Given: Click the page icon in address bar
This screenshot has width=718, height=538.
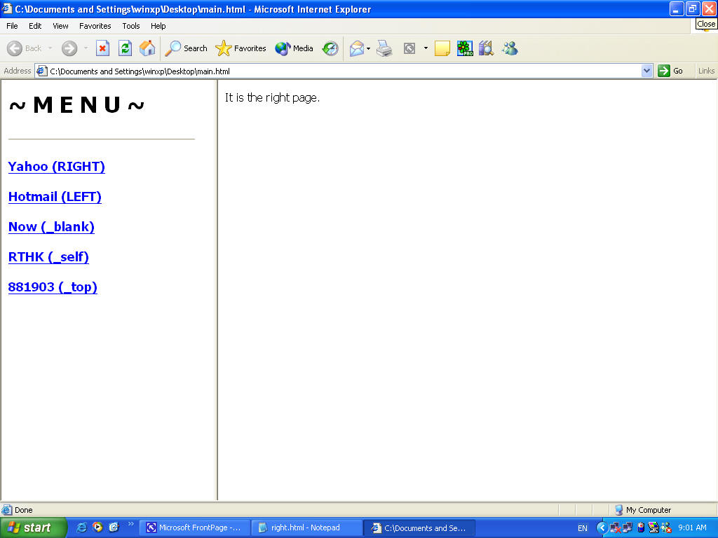Looking at the screenshot, I should tap(42, 71).
